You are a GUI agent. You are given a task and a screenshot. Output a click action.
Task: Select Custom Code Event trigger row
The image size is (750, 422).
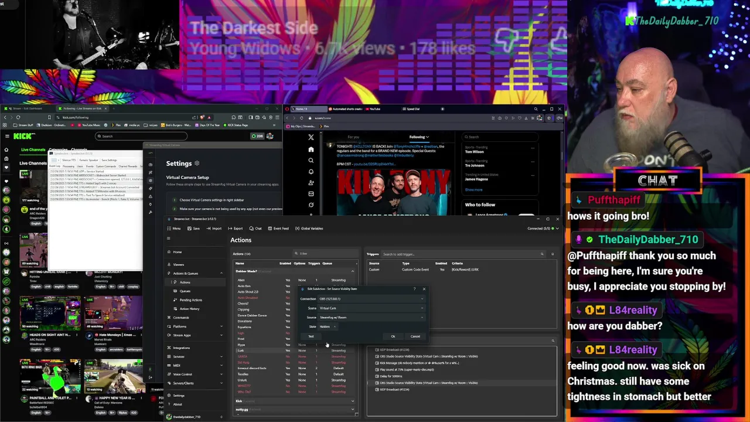click(461, 270)
